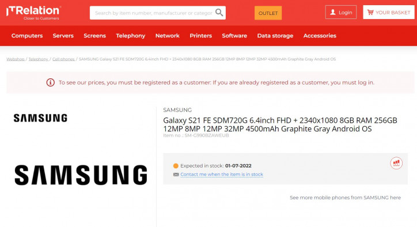This screenshot has width=417, height=227.
Task: Click the registration notice message text
Action: click(x=216, y=82)
